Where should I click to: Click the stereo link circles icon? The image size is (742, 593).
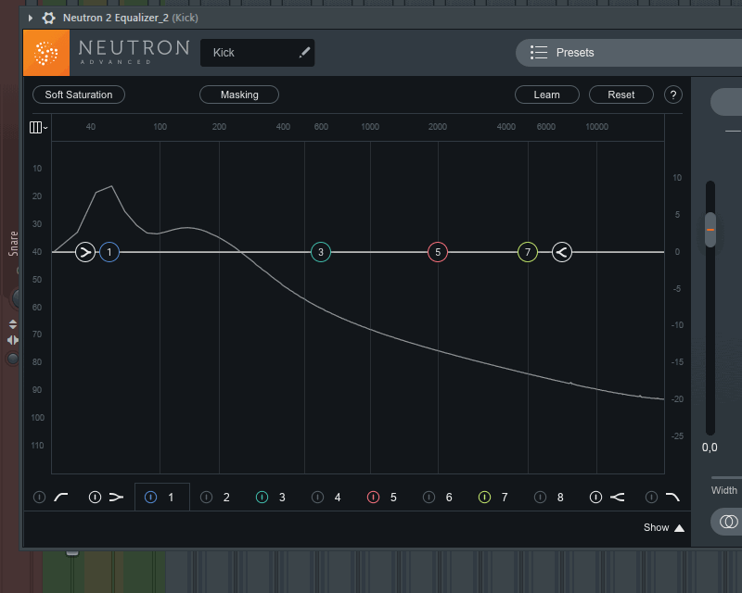(729, 522)
